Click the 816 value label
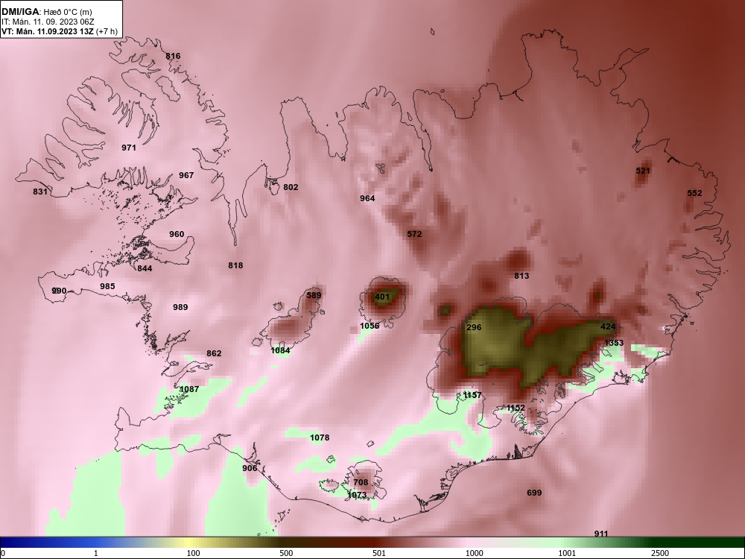 pos(173,56)
